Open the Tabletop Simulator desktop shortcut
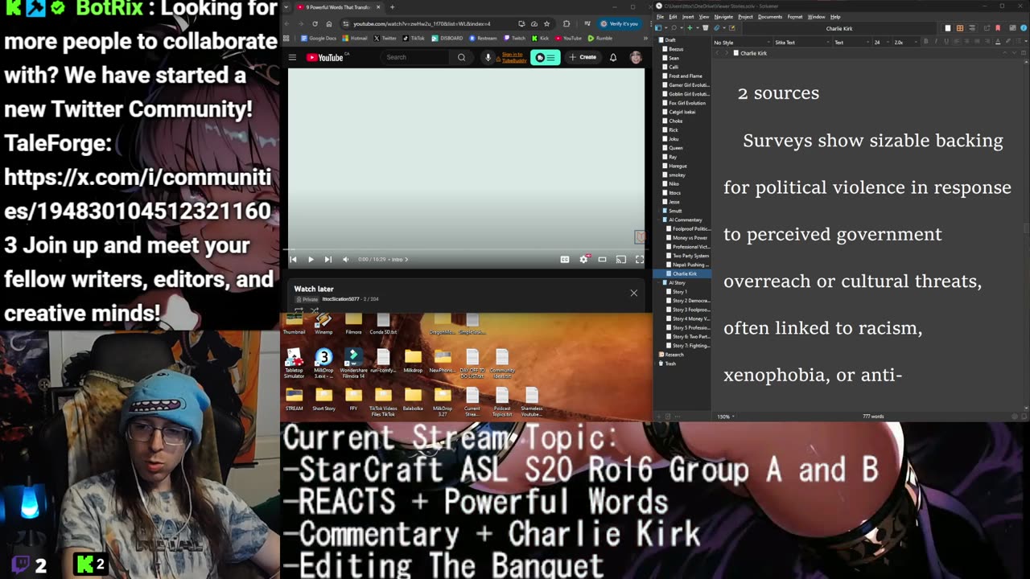This screenshot has height=579, width=1030. (294, 363)
